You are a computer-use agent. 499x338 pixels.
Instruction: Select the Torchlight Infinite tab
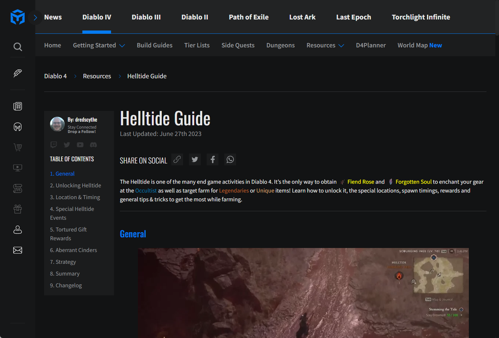[x=421, y=17]
